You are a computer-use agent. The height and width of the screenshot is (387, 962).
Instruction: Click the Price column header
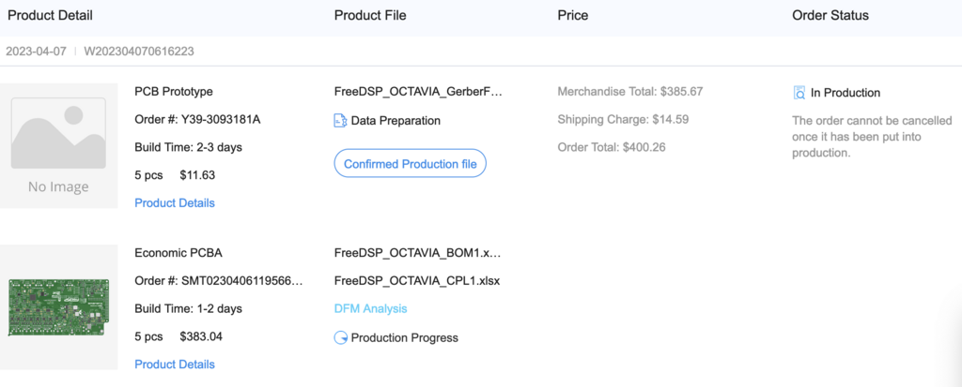click(x=573, y=15)
